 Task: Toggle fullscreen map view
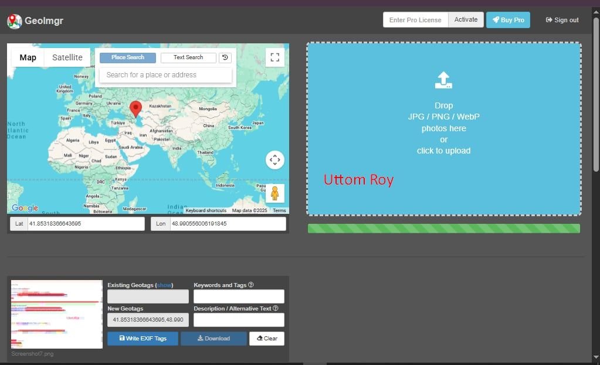click(x=274, y=57)
